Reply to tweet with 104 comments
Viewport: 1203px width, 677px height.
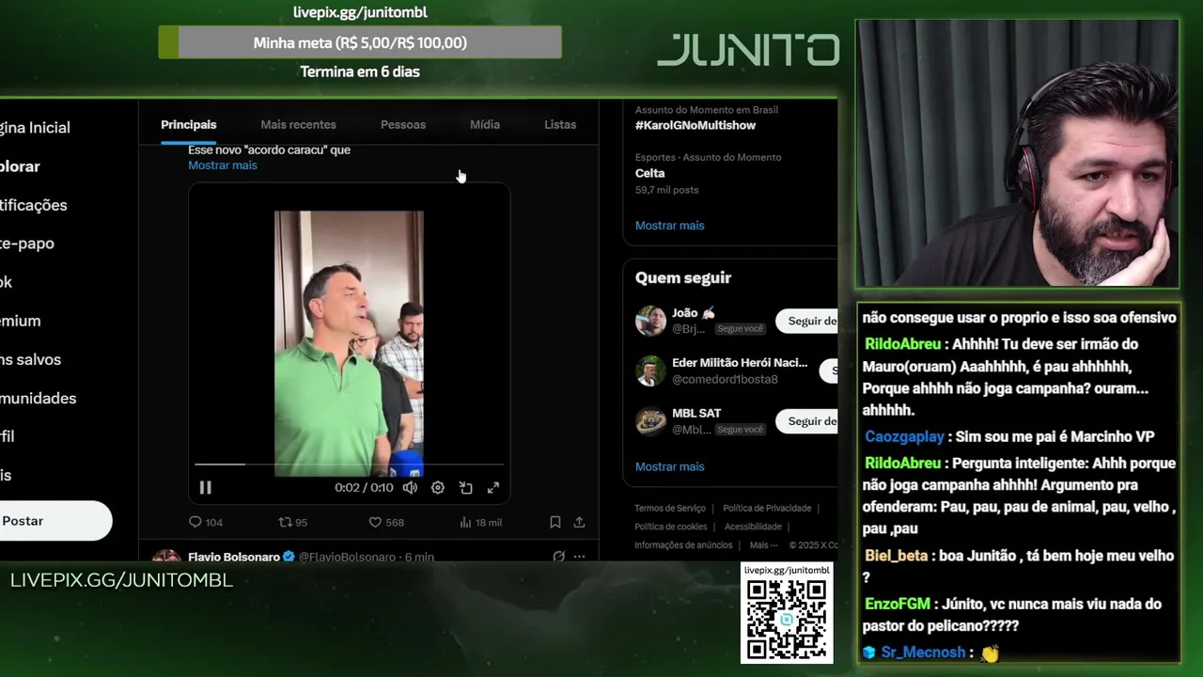205,522
